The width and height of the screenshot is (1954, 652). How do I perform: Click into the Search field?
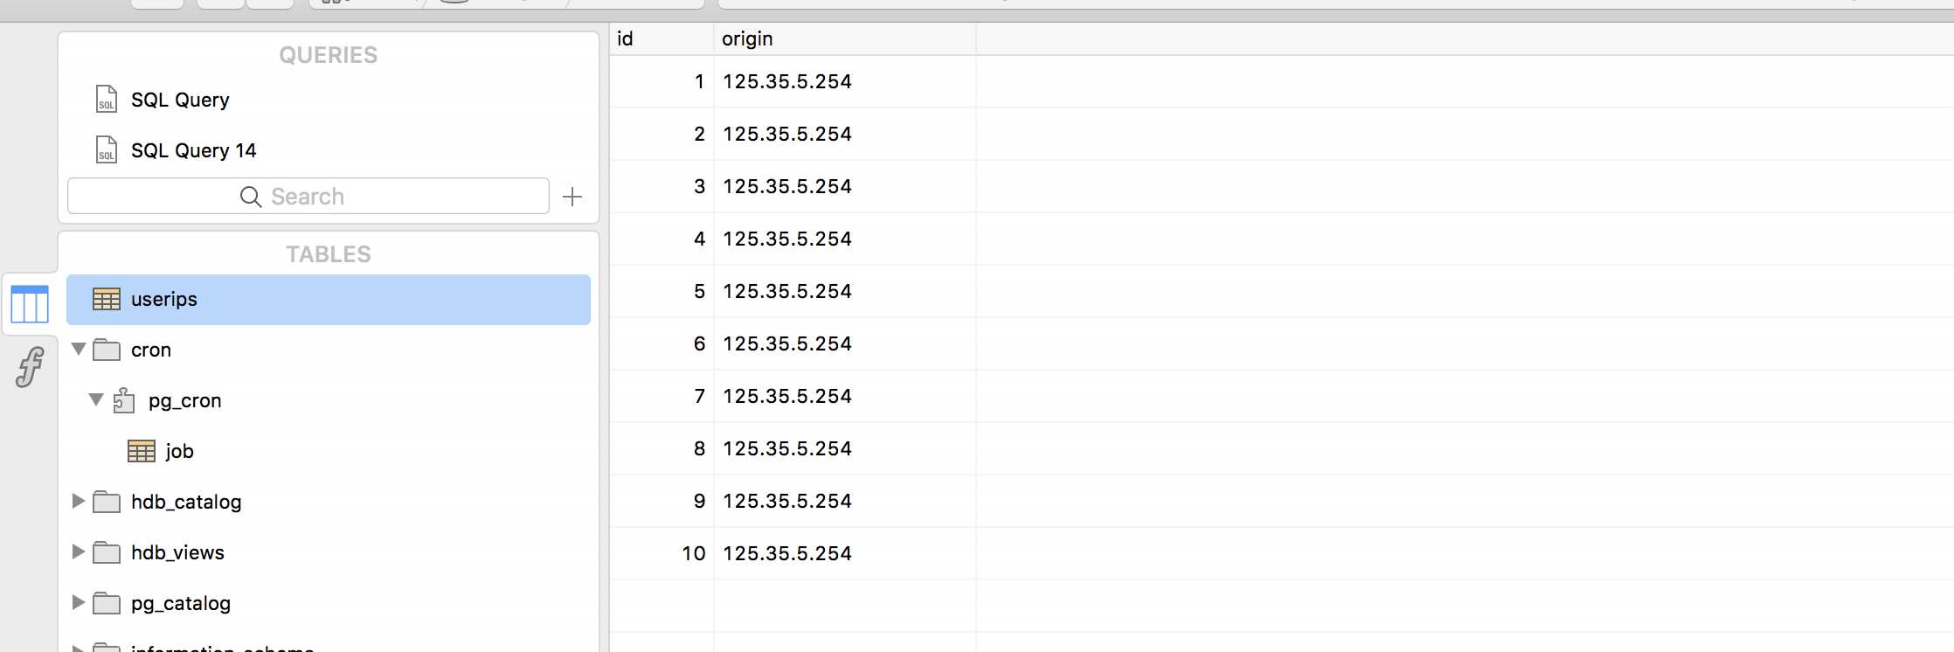tap(308, 197)
